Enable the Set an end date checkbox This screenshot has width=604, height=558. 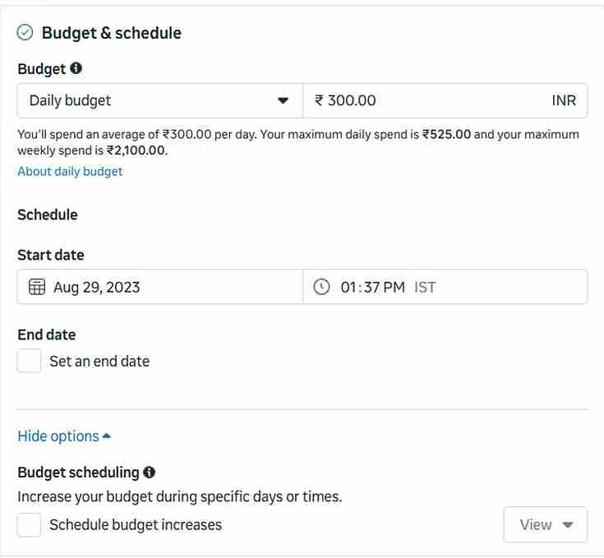[x=30, y=361]
